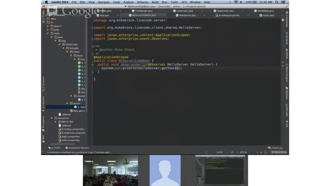Open the TODO tool window

click(54, 148)
